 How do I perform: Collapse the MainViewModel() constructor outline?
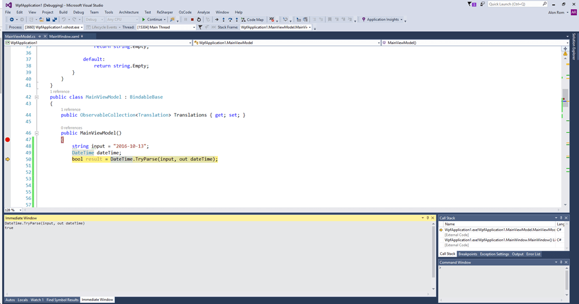37,133
